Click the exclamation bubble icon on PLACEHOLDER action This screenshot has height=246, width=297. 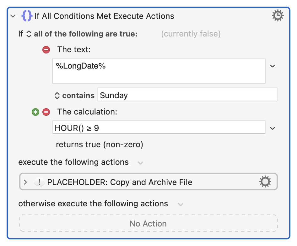coord(39,182)
